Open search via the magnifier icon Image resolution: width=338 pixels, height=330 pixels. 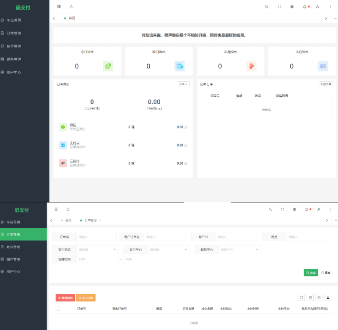(267, 7)
